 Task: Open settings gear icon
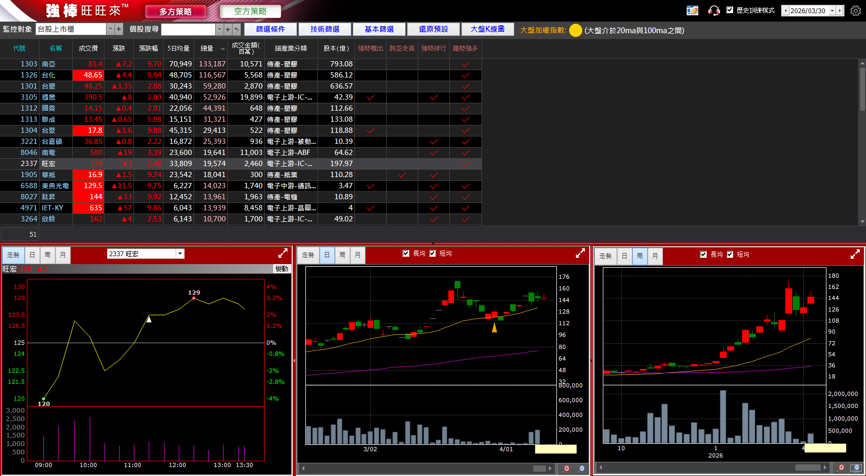[x=855, y=11]
